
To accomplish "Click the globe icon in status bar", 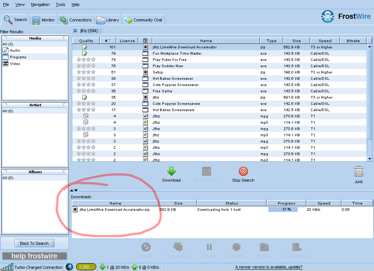I will coord(69,267).
